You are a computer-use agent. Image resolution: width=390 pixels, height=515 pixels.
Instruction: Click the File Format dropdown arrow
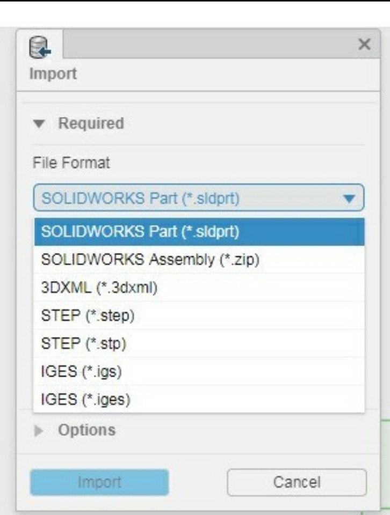point(349,199)
